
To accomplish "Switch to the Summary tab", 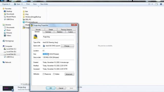I will (x=48, y=32).
